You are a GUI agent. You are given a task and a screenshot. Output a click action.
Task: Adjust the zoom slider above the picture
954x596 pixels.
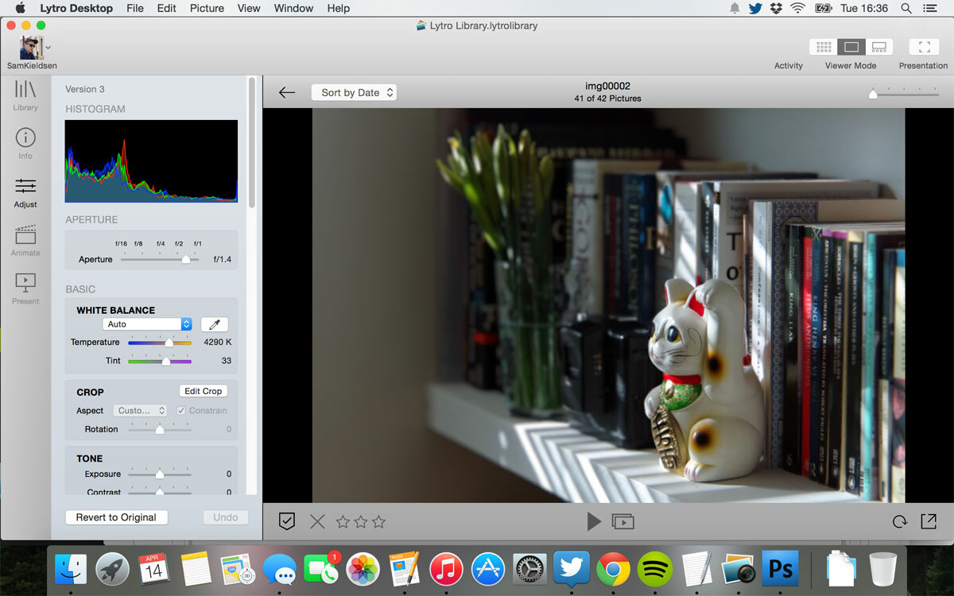point(902,94)
